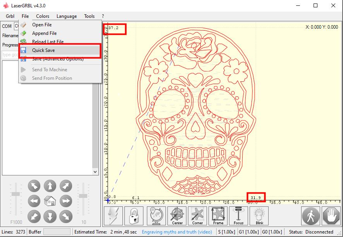Click the Home house icon in jog pad
The width and height of the screenshot is (343, 237).
tap(50, 201)
